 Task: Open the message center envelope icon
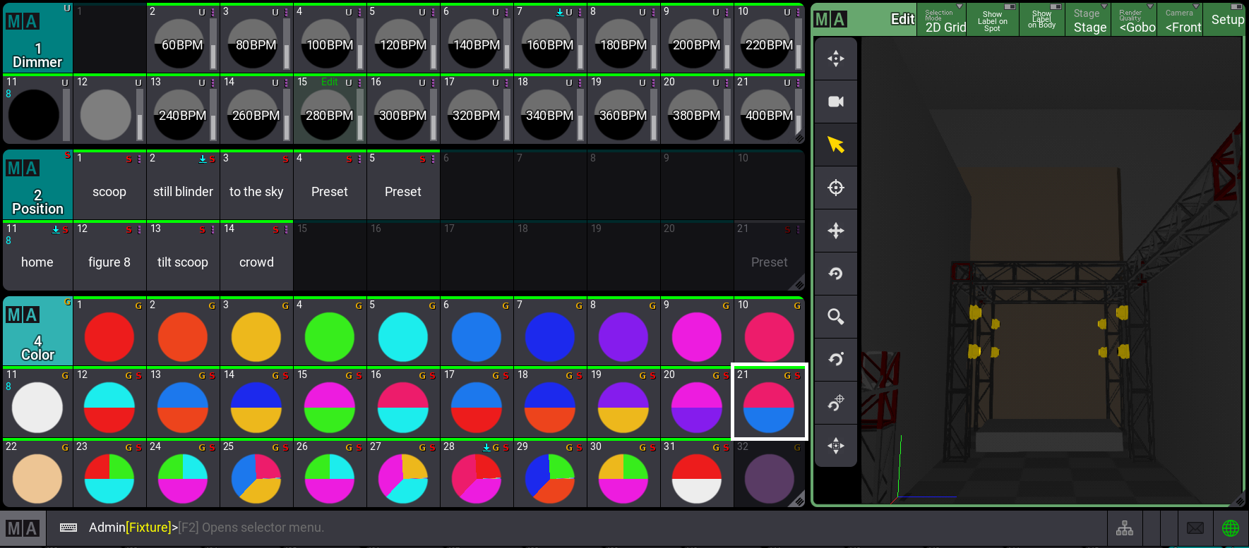click(x=1195, y=528)
